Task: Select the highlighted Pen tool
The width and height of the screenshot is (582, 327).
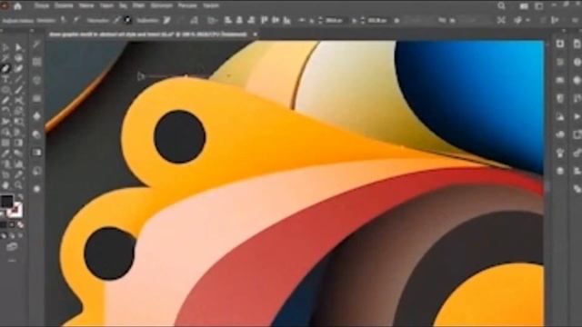Action: point(5,69)
